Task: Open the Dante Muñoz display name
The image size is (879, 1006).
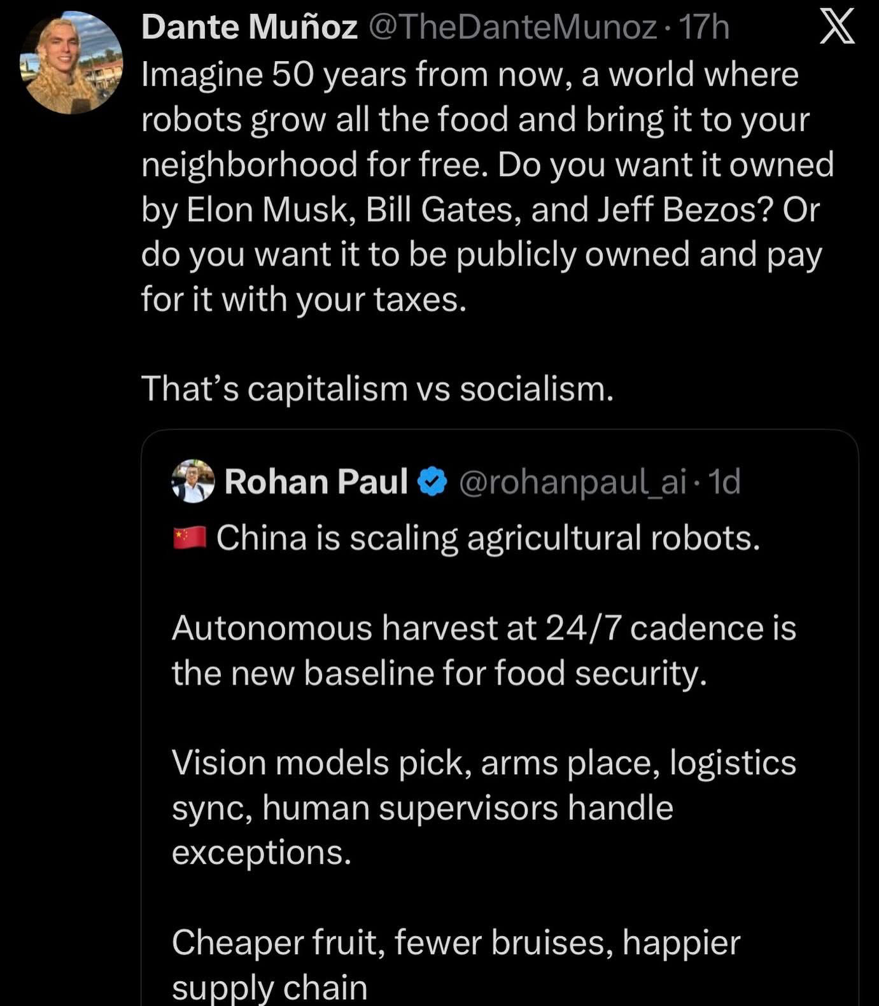Action: point(249,27)
